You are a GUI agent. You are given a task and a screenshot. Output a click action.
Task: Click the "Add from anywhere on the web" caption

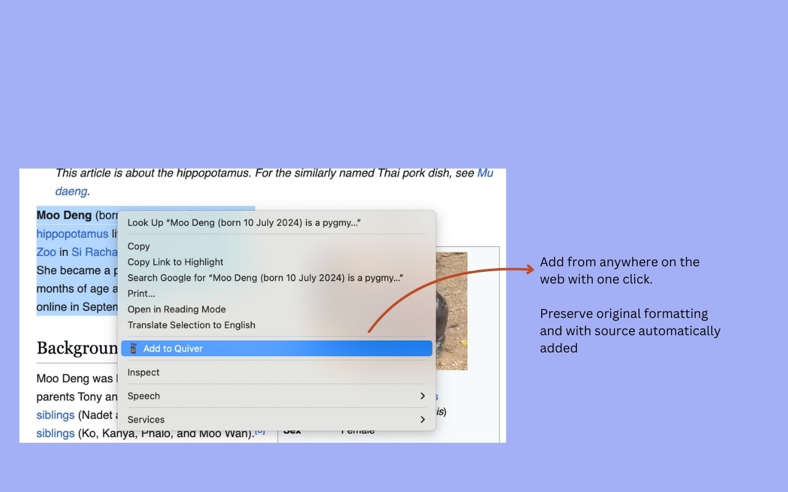coord(620,271)
